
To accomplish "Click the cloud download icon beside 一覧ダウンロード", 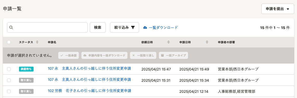I will pos(145,27).
